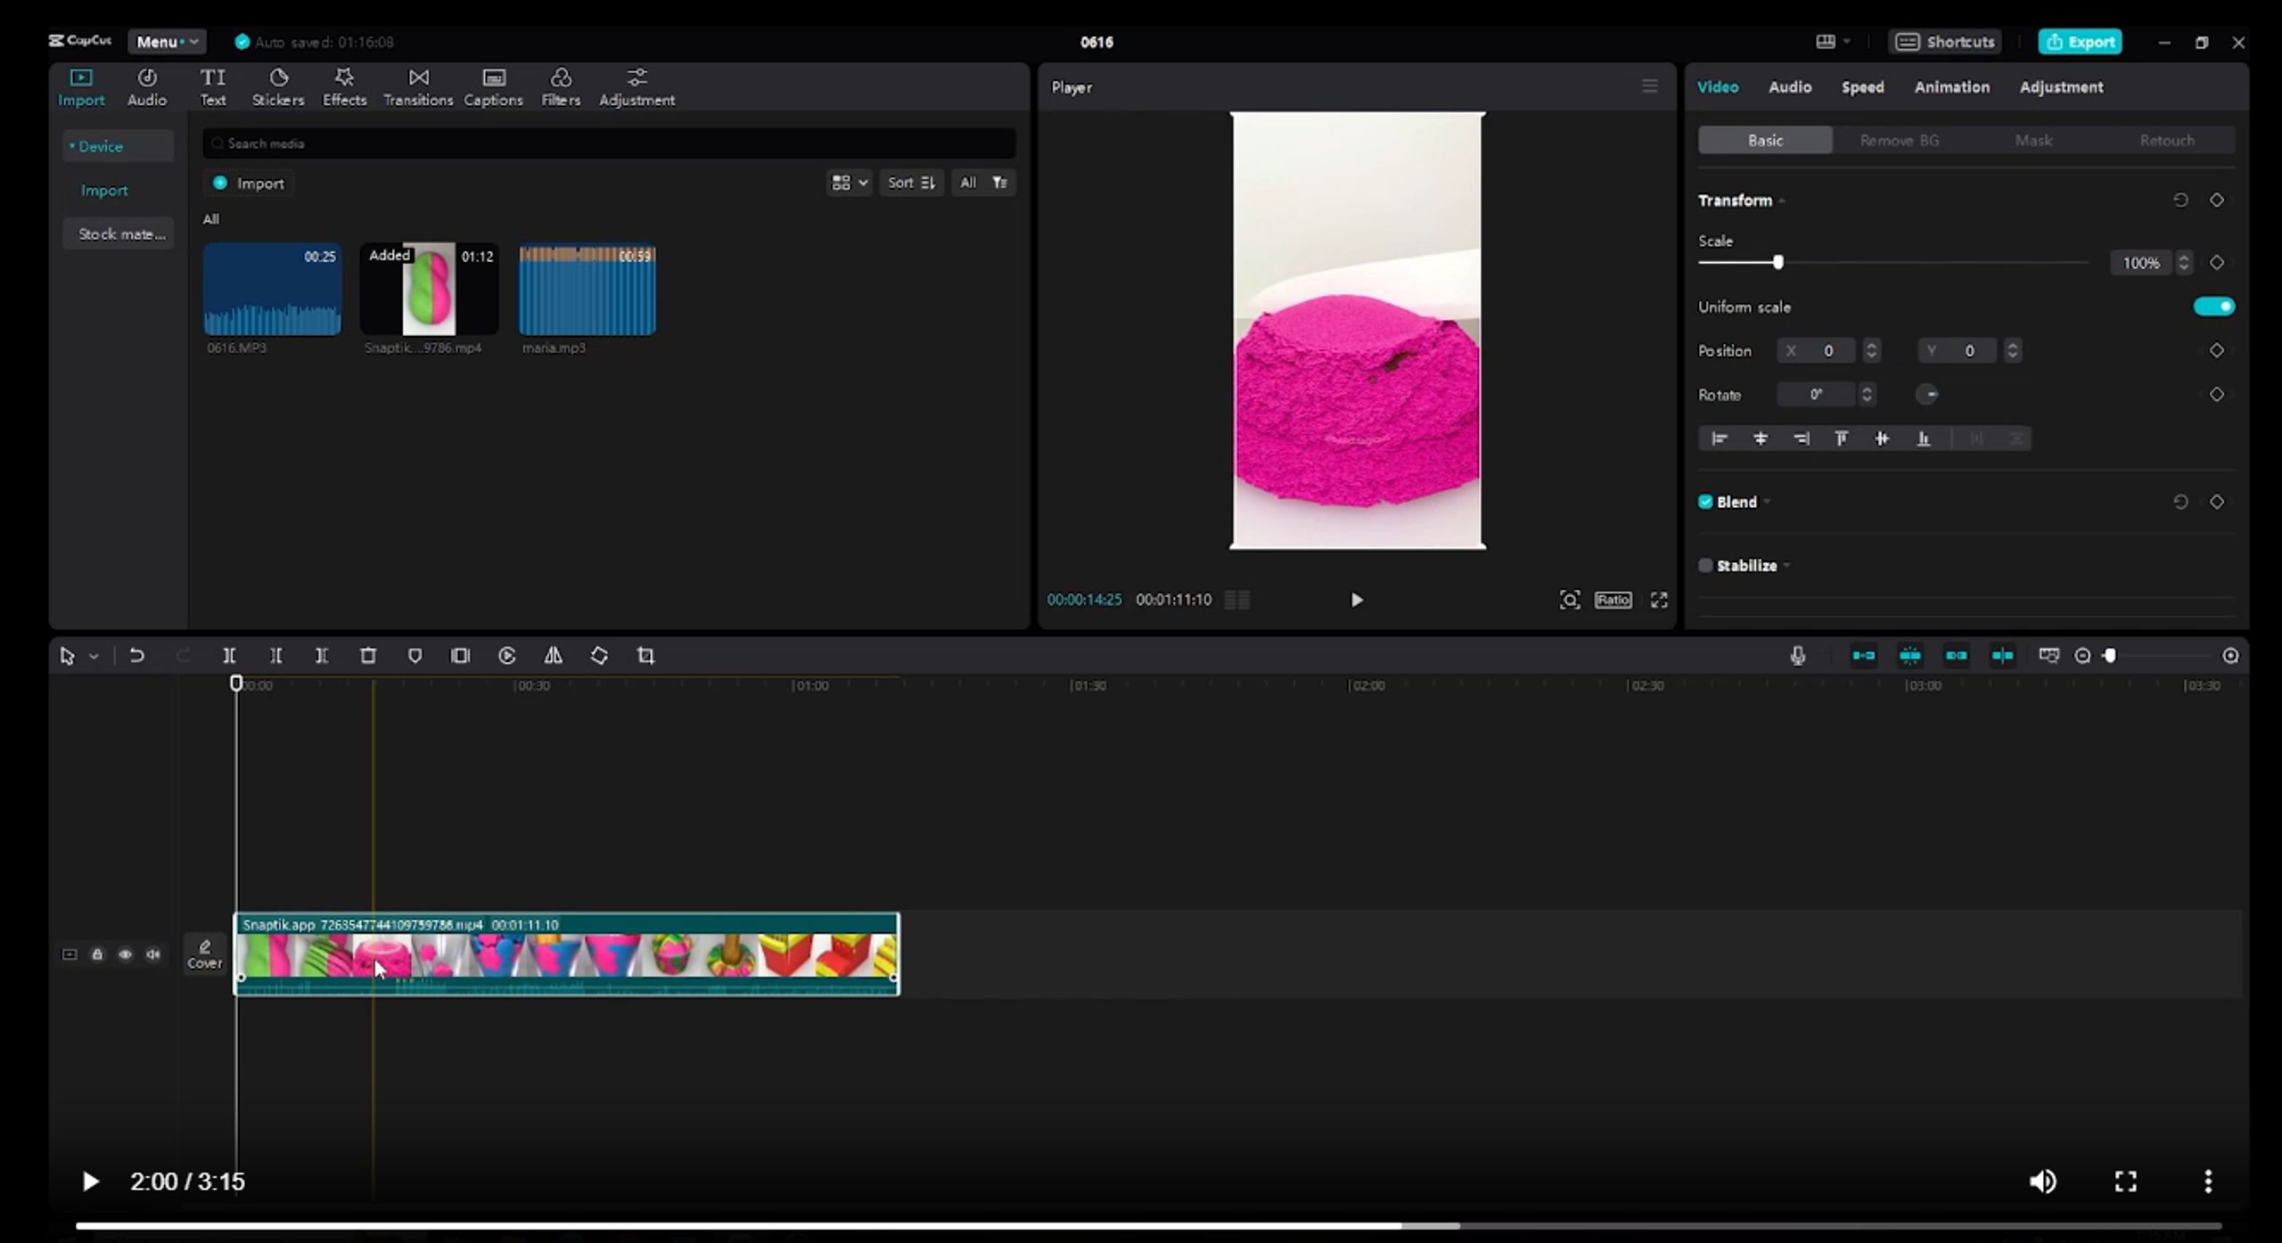The image size is (2282, 1243).
Task: Mute the track audio speaker icon
Action: click(153, 954)
